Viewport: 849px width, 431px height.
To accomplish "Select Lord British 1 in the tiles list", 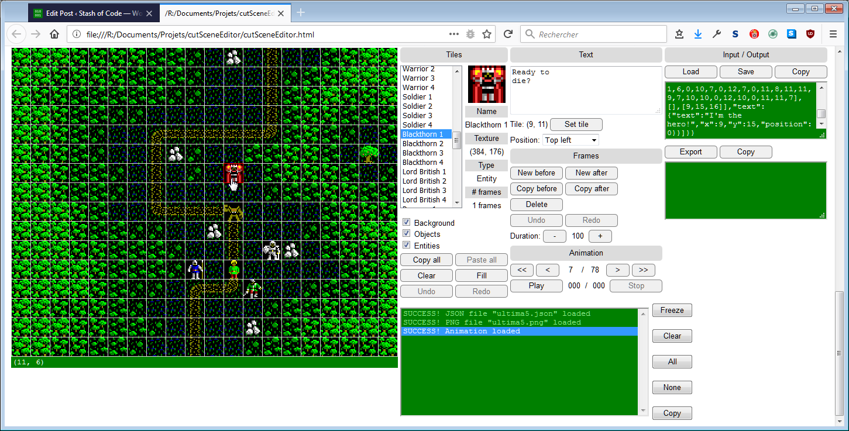I will pos(427,171).
